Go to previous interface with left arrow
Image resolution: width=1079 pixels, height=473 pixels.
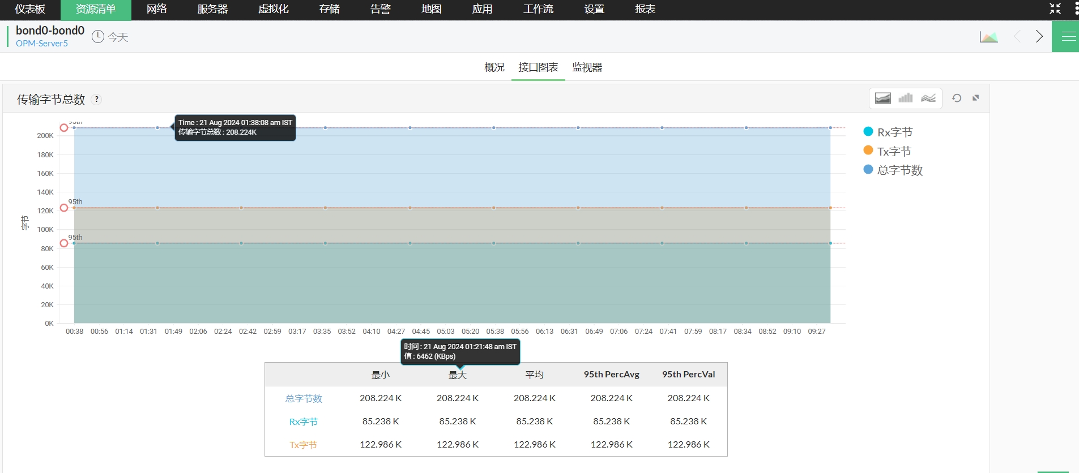(x=1017, y=36)
